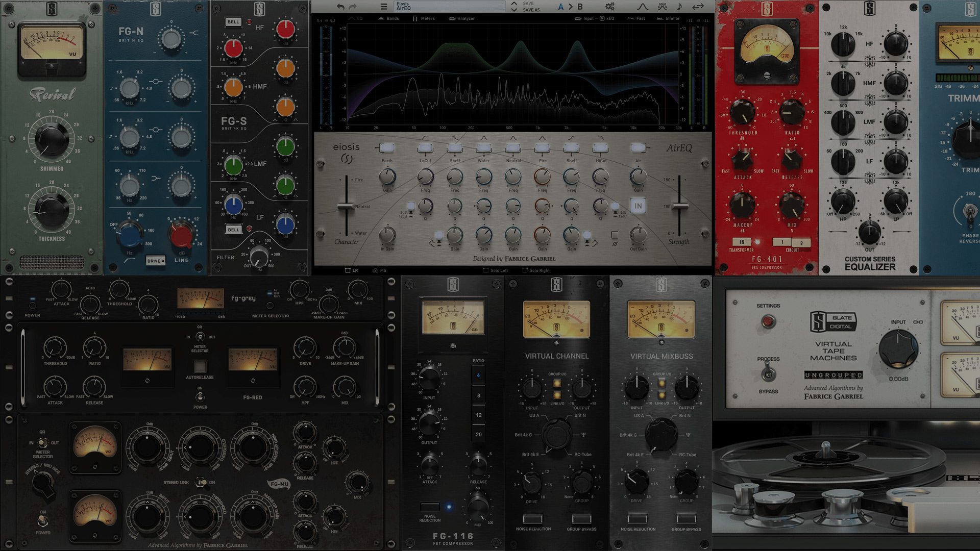Select next preset with down chevron
The height and width of the screenshot is (551, 980).
(x=514, y=10)
